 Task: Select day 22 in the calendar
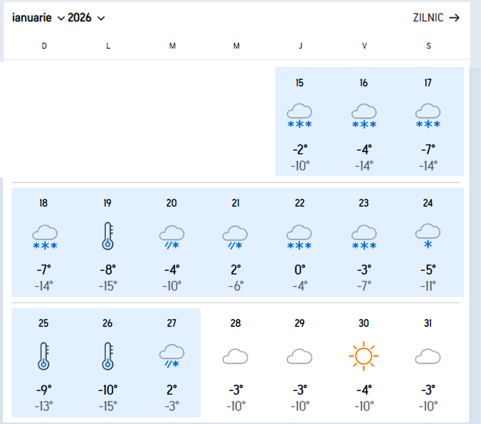[300, 242]
